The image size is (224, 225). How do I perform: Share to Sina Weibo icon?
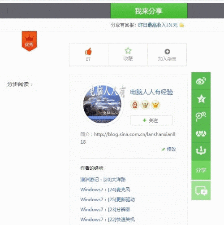click(x=201, y=81)
